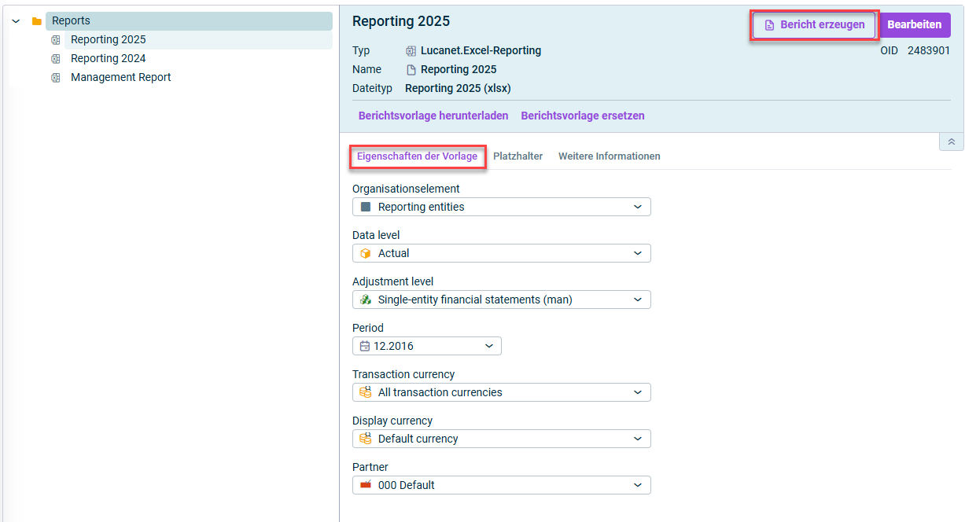The height and width of the screenshot is (522, 965).
Task: Click Berichtsvorlage herunterladen link
Action: pyautogui.click(x=433, y=116)
